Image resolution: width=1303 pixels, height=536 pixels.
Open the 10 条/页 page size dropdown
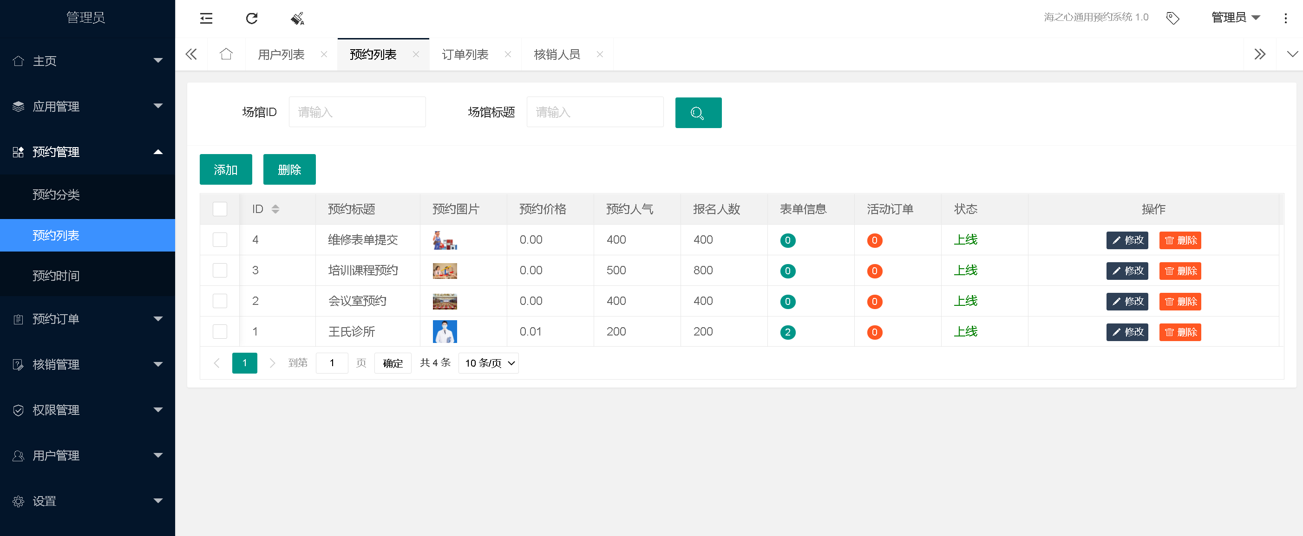(488, 363)
